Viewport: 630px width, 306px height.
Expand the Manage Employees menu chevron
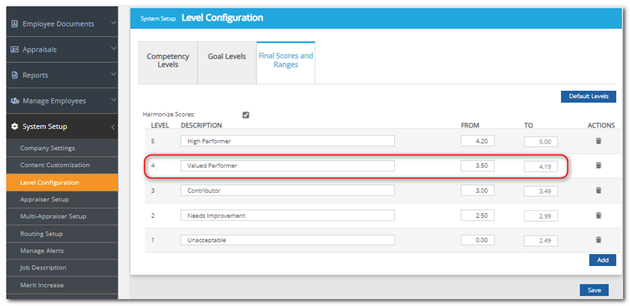[113, 100]
